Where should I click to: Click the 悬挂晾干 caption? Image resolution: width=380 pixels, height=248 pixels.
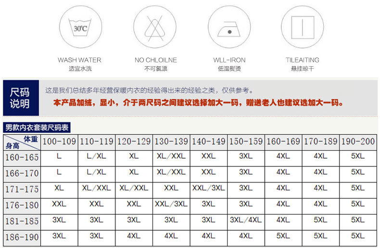[x=303, y=69]
